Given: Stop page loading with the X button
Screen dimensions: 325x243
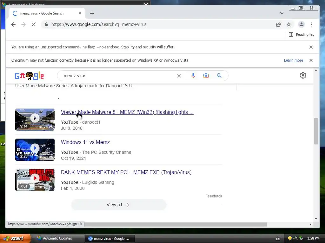Looking at the screenshot, I should click(x=34, y=24).
